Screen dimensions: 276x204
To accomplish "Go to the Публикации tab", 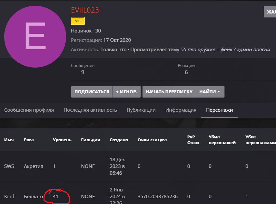I will coord(141,110).
